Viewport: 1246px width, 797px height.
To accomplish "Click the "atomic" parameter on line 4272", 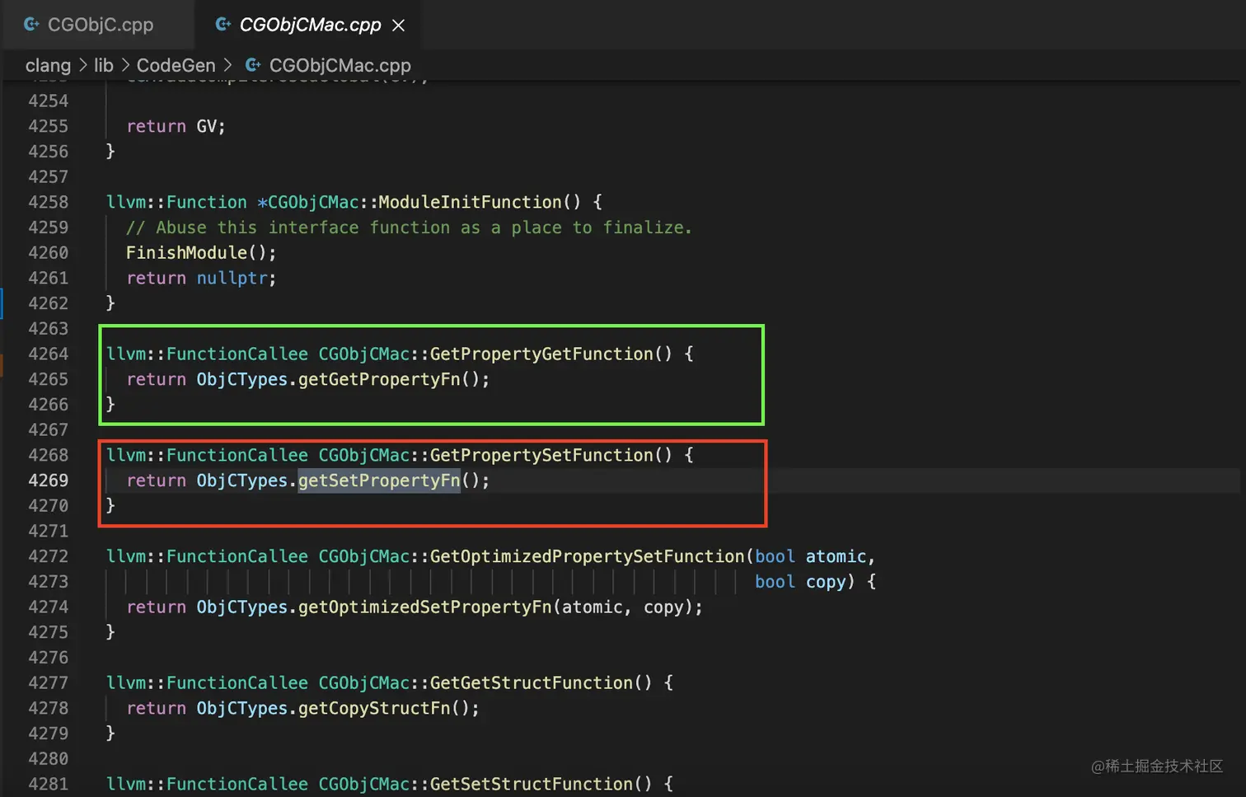I will (x=836, y=556).
